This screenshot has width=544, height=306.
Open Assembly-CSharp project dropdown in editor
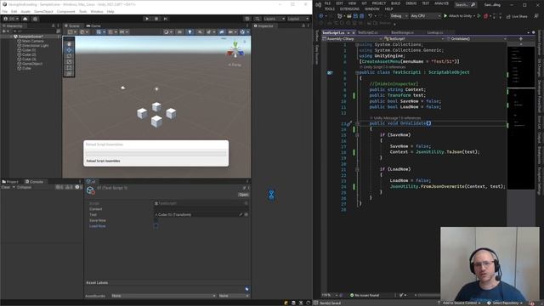tap(352, 39)
